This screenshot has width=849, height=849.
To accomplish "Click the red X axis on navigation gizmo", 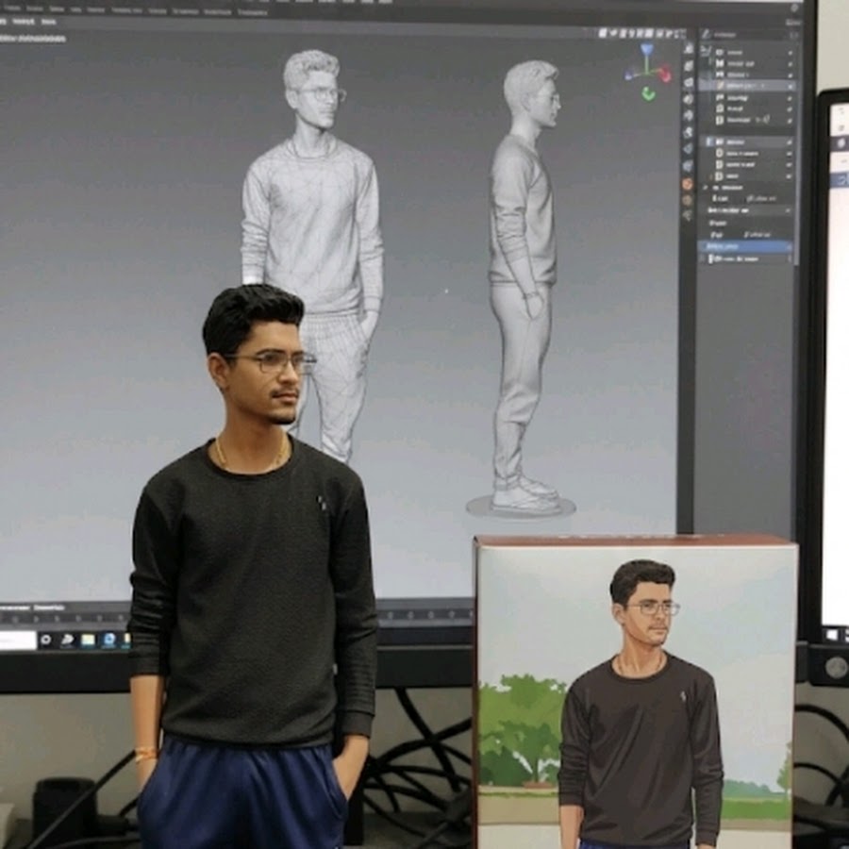I will click(664, 74).
